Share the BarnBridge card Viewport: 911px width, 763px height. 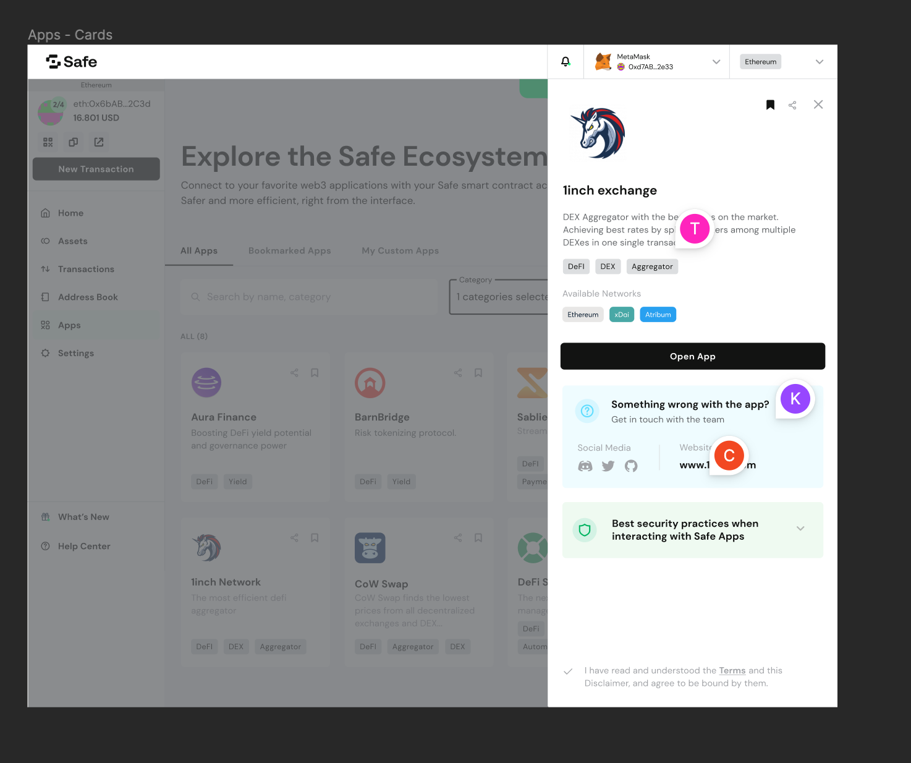(x=458, y=373)
